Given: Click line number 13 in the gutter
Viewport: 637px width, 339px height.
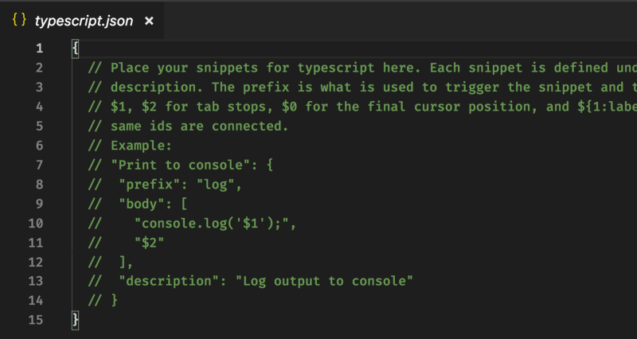Looking at the screenshot, I should click(x=36, y=280).
